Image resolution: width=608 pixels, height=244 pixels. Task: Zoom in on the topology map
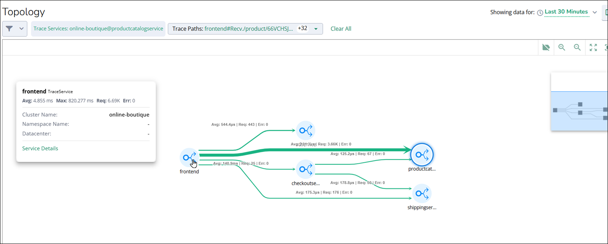point(562,47)
